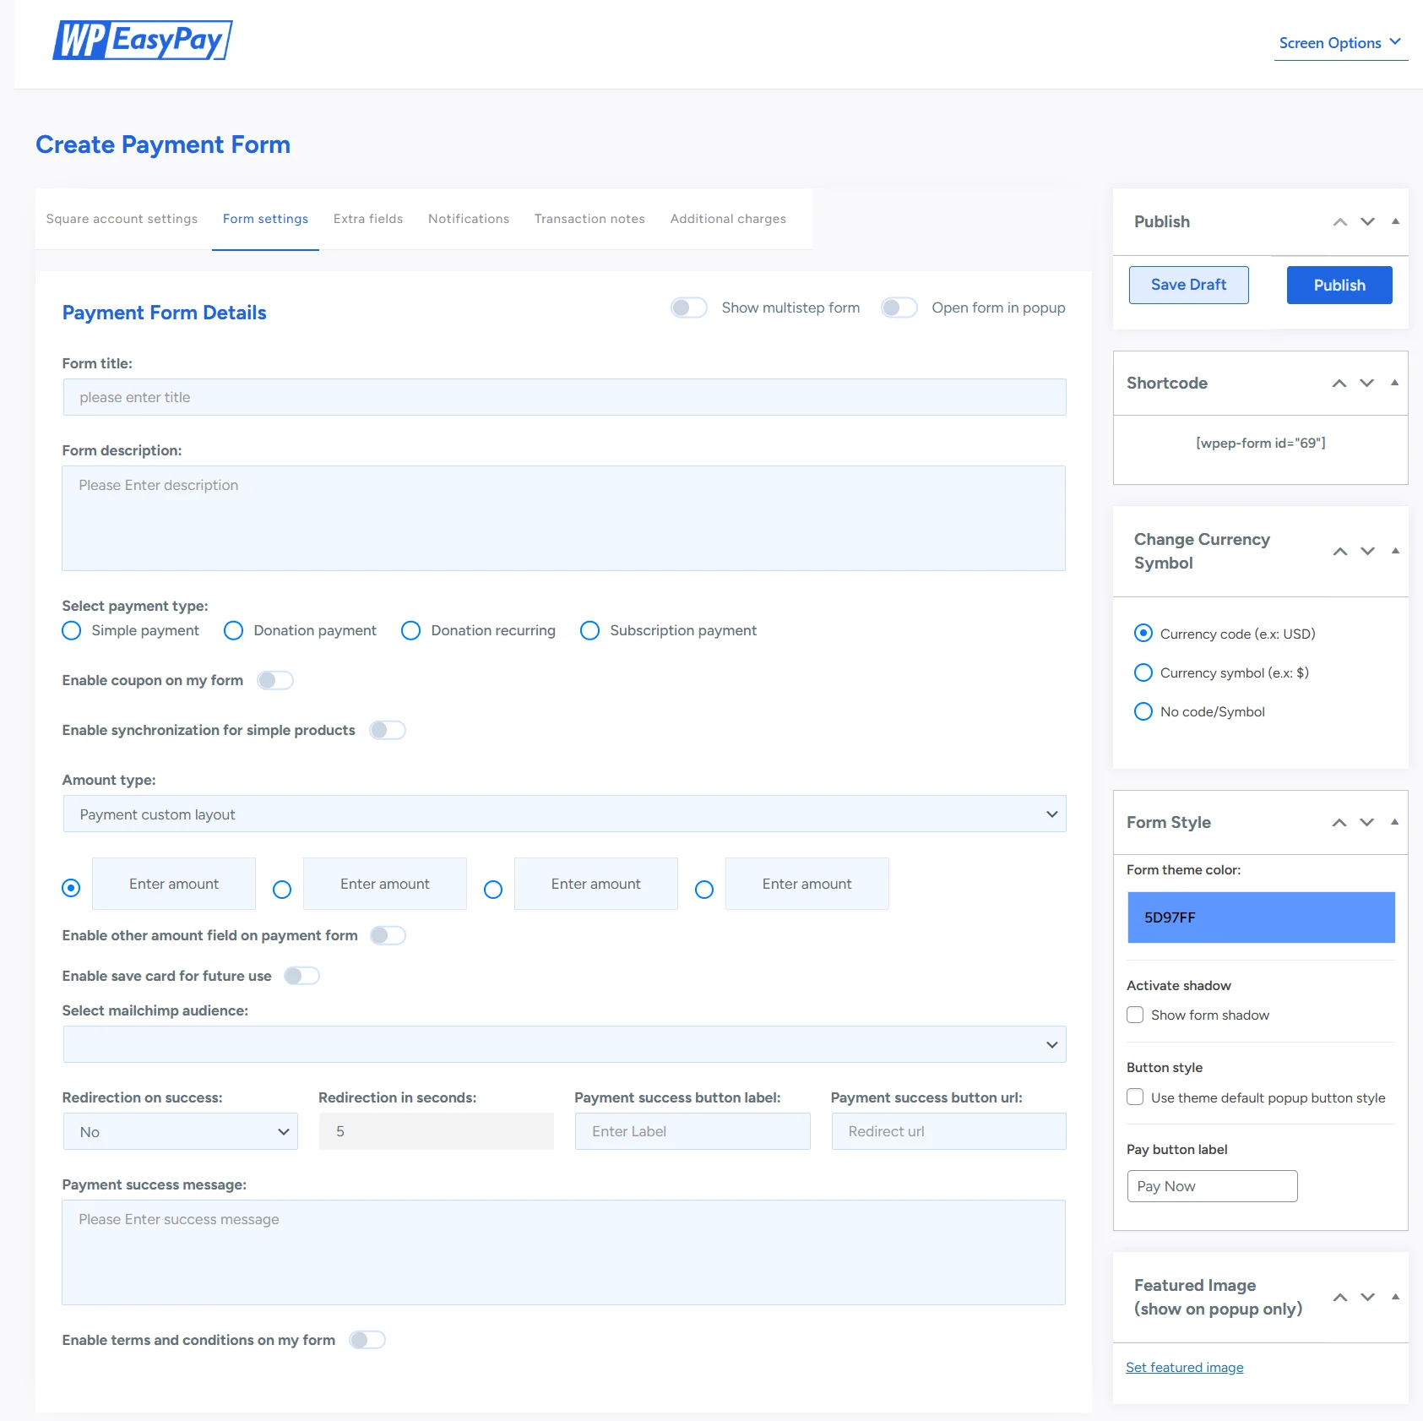This screenshot has width=1423, height=1421.
Task: Select Currency symbol (e.x: $) option
Action: coord(1143,672)
